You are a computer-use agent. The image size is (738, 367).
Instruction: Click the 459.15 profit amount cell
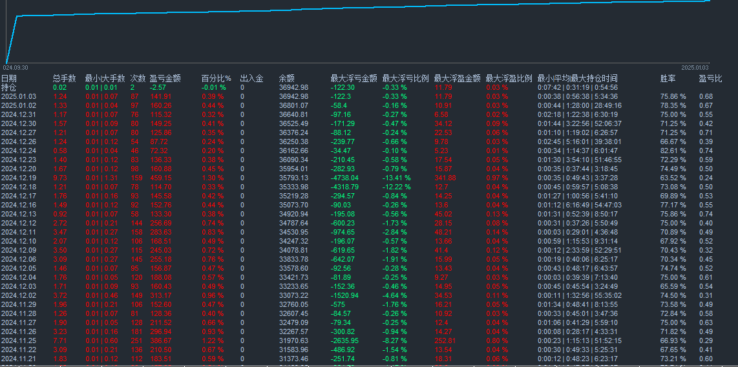pyautogui.click(x=160, y=178)
